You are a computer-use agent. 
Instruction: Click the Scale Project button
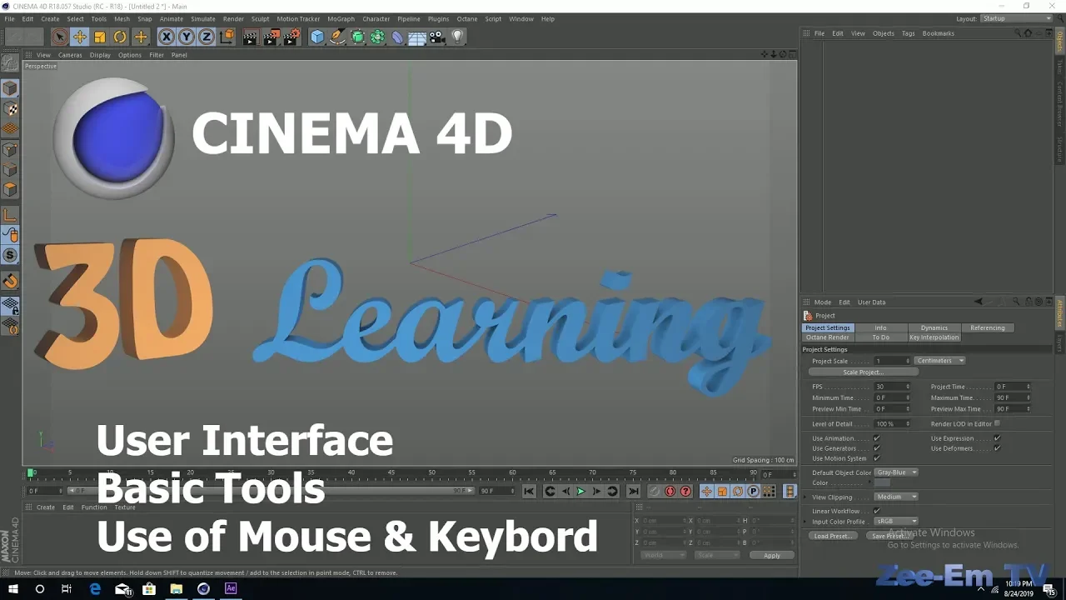863,372
